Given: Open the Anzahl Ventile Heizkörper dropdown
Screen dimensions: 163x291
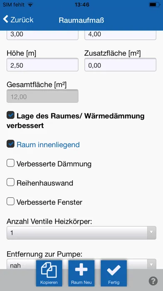Looking at the screenshot, I should coord(81,233).
